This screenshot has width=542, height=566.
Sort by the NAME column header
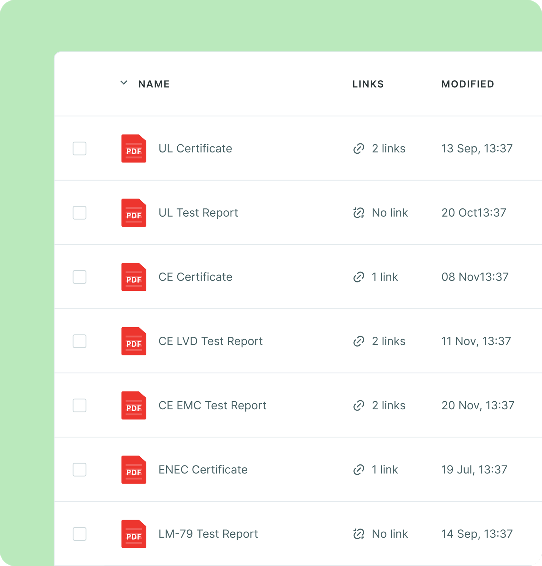(x=154, y=84)
